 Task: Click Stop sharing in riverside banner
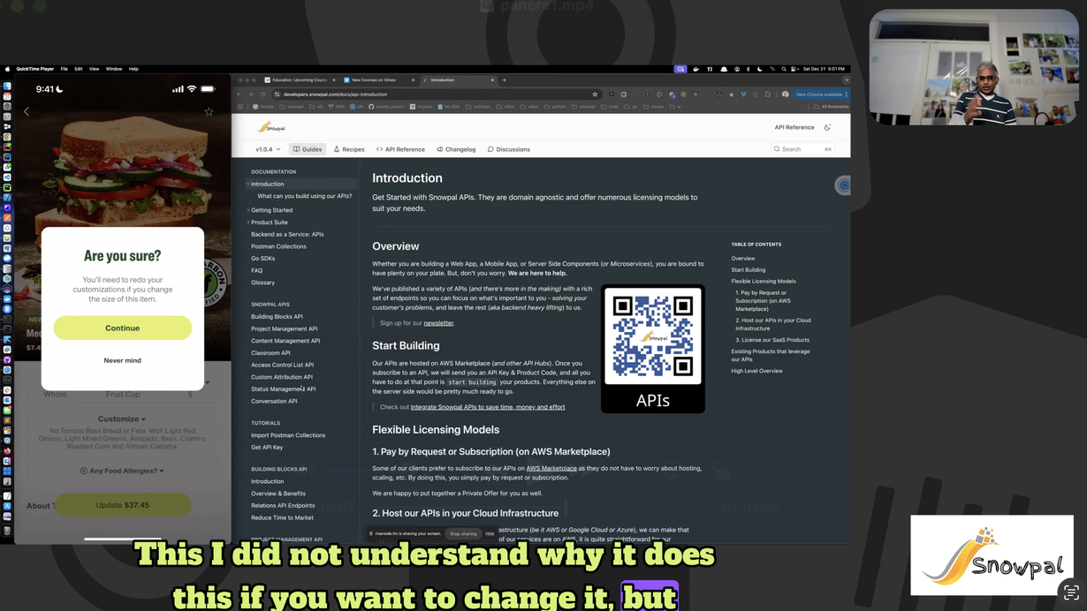pos(463,533)
